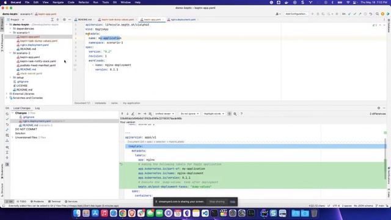The image size is (391, 220).
Task: Open the Terminal tool window button
Action: pos(54,202)
